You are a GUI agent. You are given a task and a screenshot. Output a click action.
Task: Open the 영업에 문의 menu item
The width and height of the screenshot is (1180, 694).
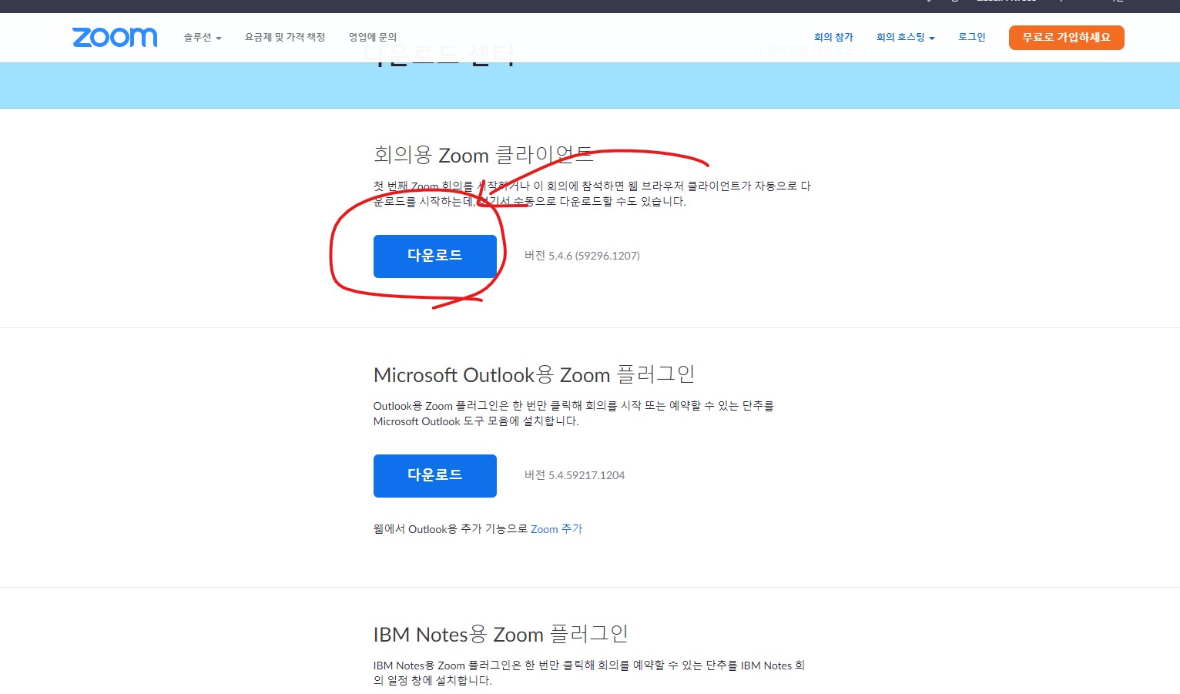373,37
